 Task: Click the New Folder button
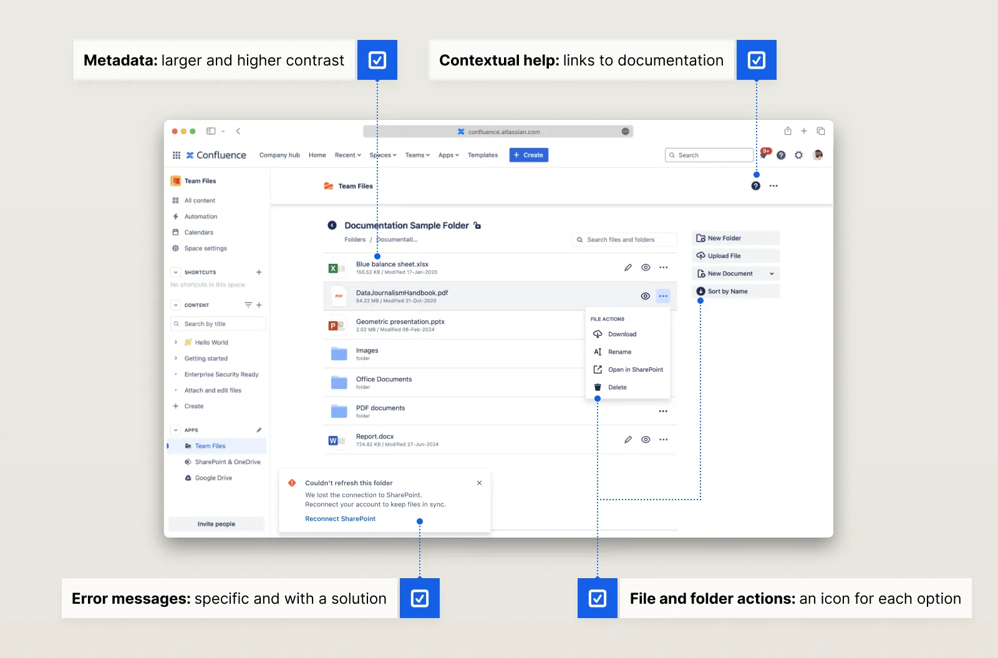click(736, 238)
